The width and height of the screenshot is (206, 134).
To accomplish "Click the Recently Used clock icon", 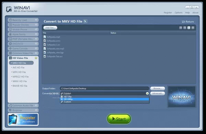I will pyautogui.click(x=10, y=20).
